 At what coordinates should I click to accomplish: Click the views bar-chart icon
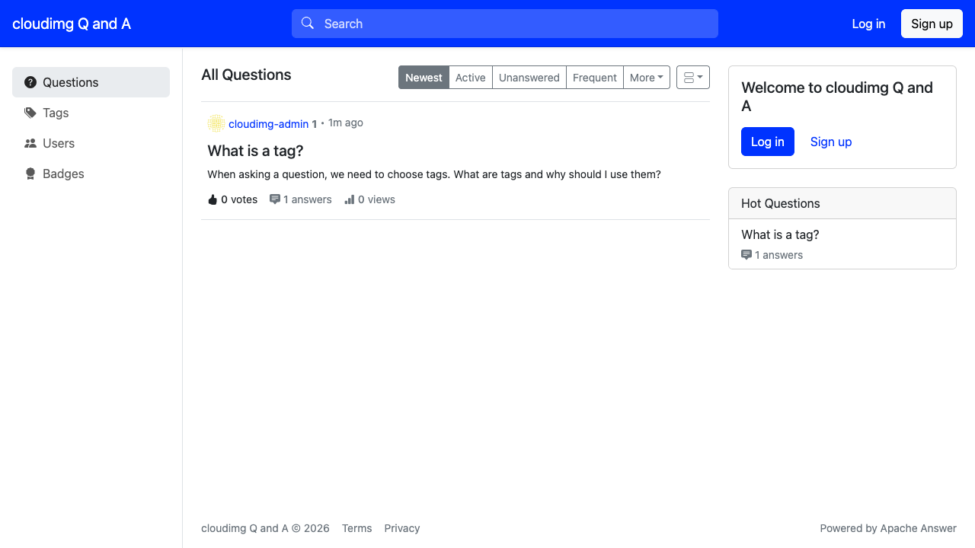350,199
